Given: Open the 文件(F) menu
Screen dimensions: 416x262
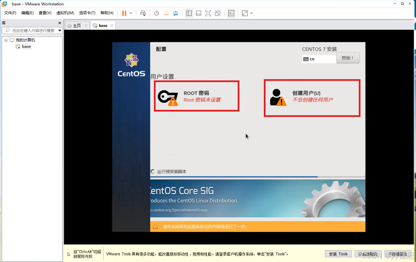Looking at the screenshot, I should coord(10,13).
